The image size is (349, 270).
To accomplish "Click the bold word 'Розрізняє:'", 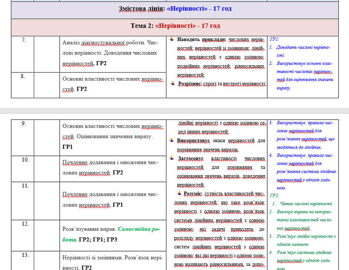I will pyautogui.click(x=190, y=84).
